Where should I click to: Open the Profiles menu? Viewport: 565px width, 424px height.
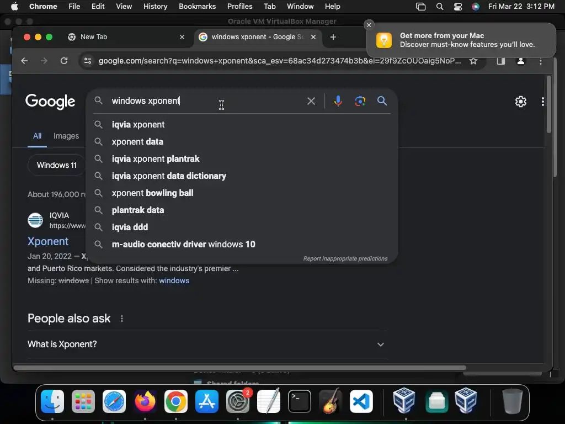pos(239,7)
